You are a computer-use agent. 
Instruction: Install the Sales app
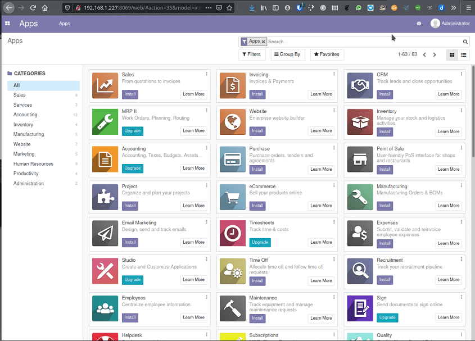[130, 94]
